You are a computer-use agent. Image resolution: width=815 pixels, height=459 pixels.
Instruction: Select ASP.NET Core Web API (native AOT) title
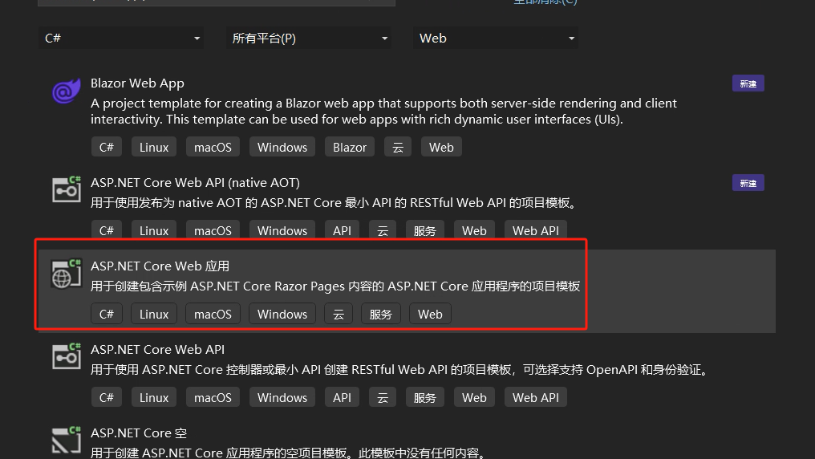(x=195, y=182)
